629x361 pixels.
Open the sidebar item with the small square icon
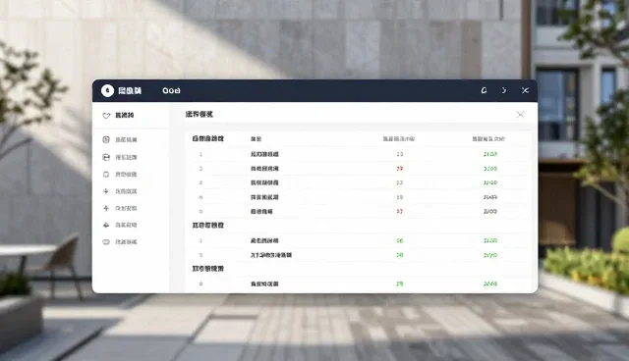click(x=120, y=175)
